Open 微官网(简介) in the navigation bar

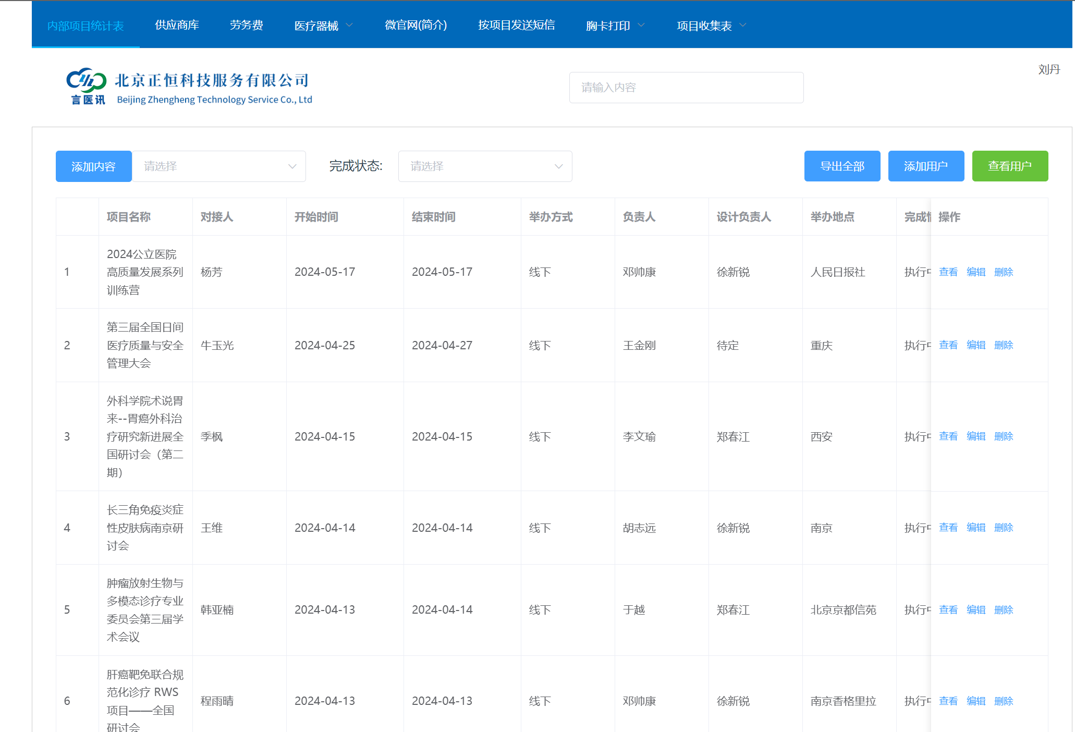(416, 25)
